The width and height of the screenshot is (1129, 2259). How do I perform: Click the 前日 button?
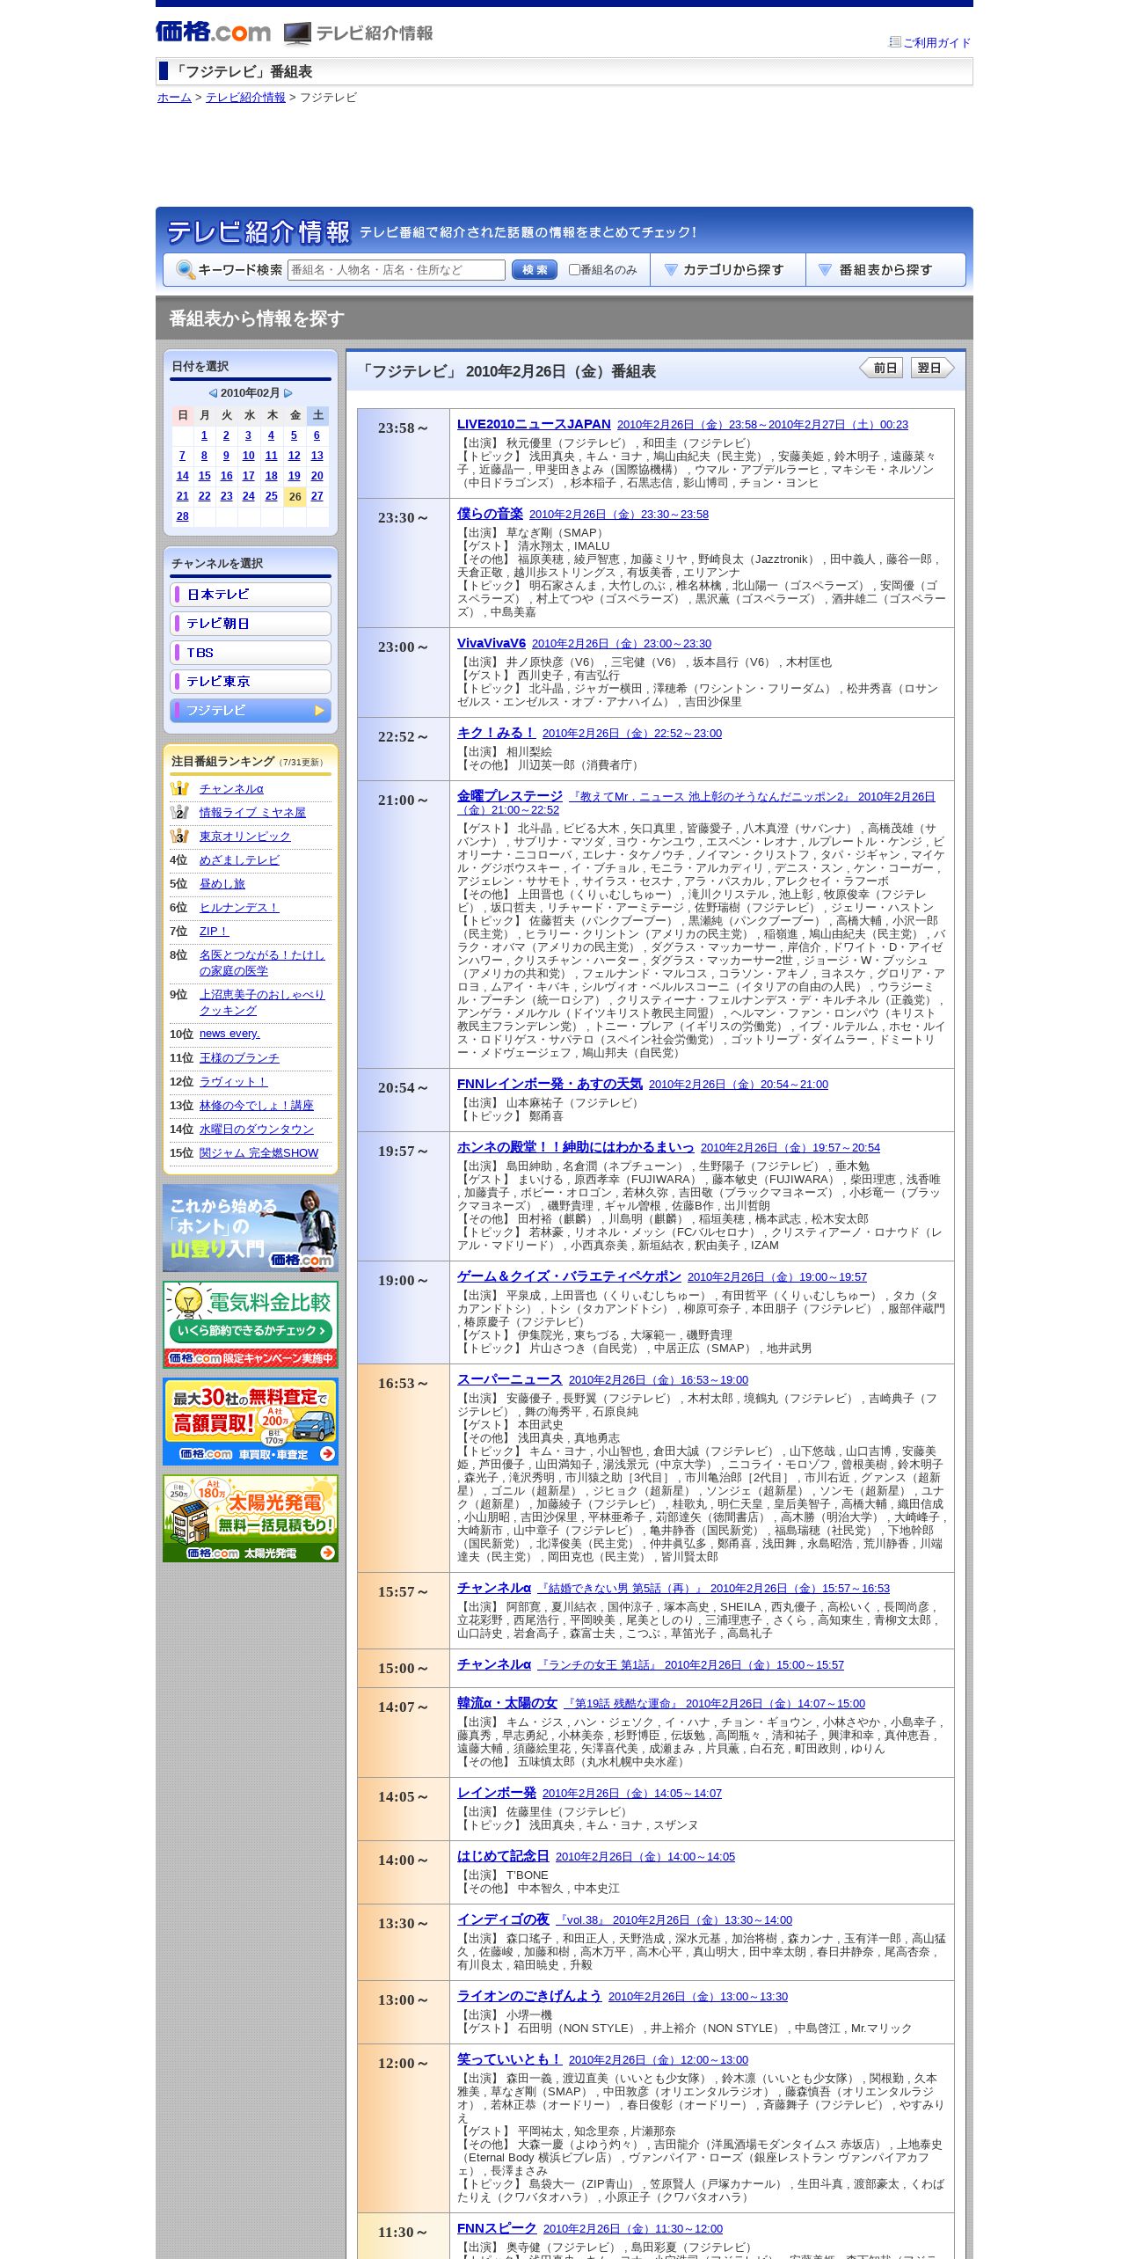[x=882, y=368]
